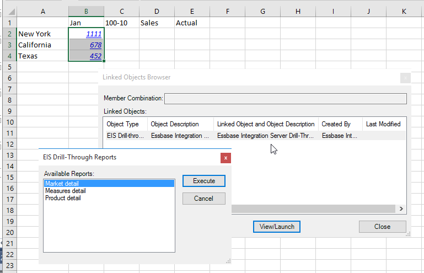The width and height of the screenshot is (424, 273).
Task: Select row 1 header
Action: (10, 23)
